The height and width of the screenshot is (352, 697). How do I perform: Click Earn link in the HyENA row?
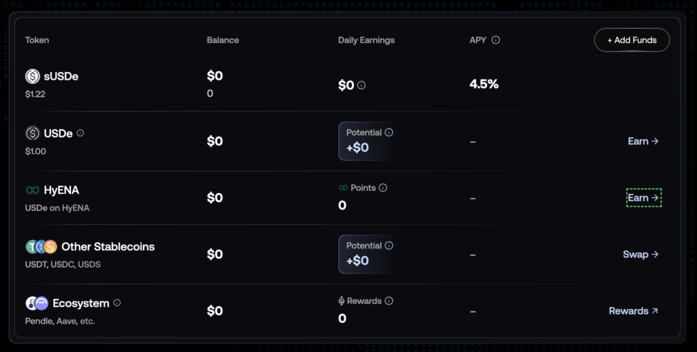coord(643,198)
